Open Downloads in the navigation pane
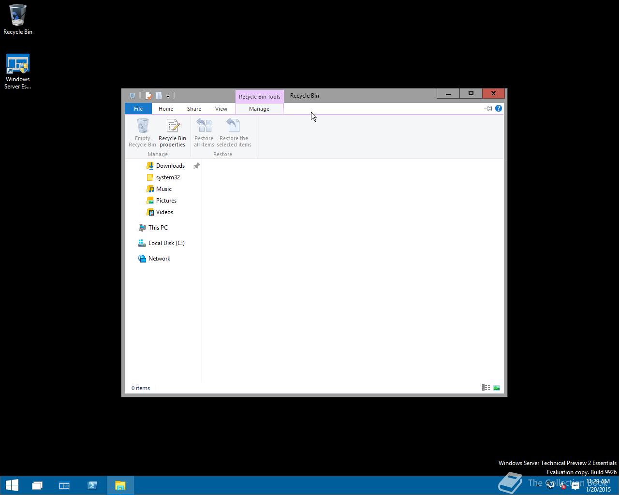This screenshot has height=495, width=619. pos(170,166)
